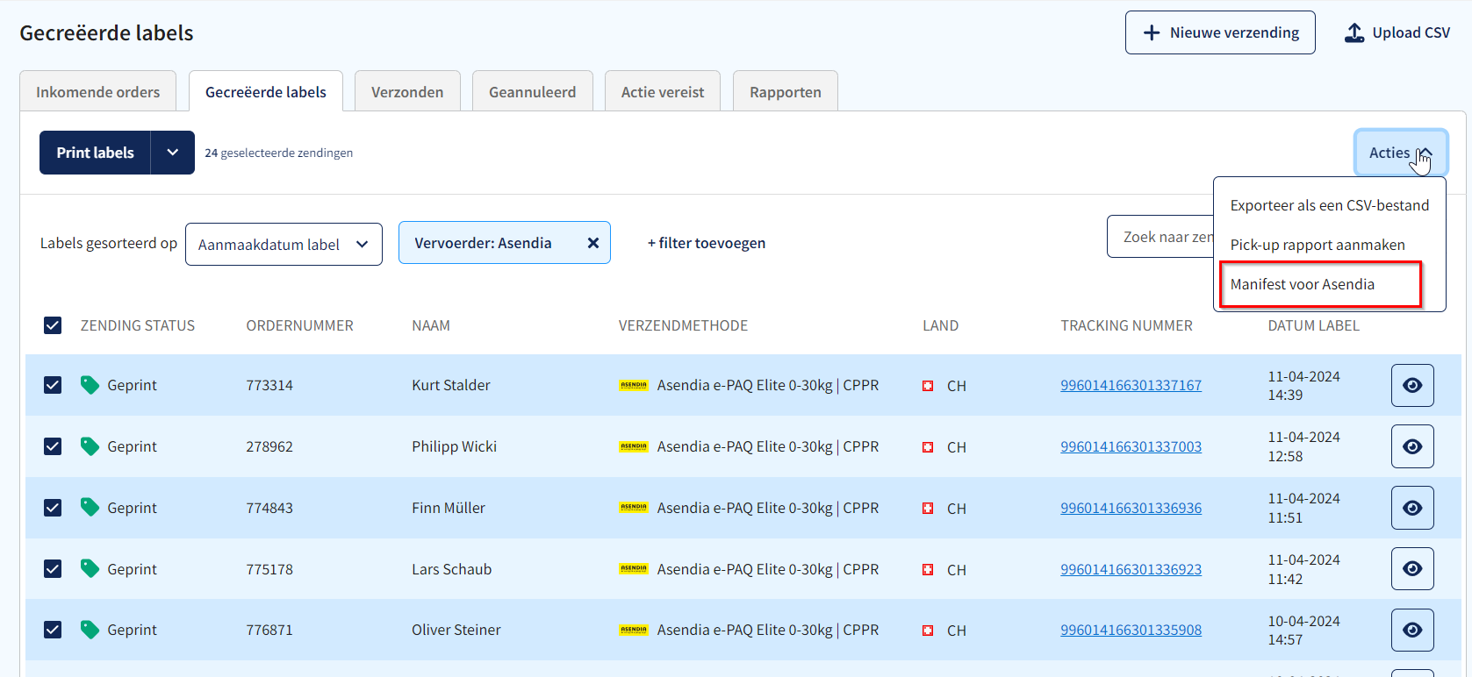This screenshot has width=1472, height=677.
Task: Click order number 774843
Action: click(269, 508)
